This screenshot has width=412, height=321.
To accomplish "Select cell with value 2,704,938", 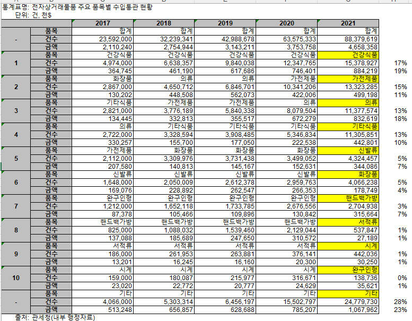I will pos(348,206).
